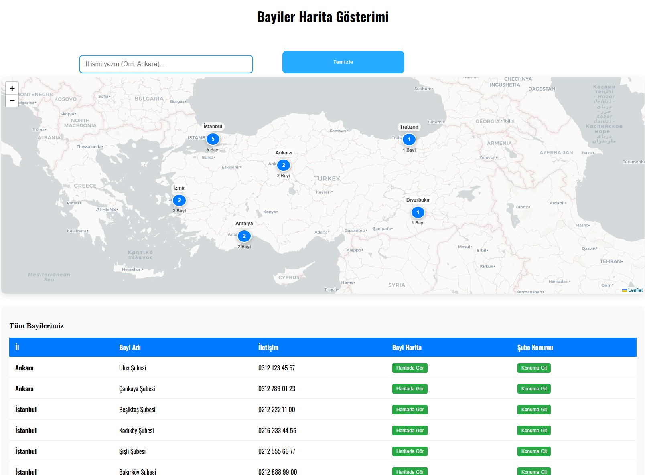The image size is (645, 475).
Task: Click Konuma Git for Kadıköy Şubesi
Action: pyautogui.click(x=534, y=430)
